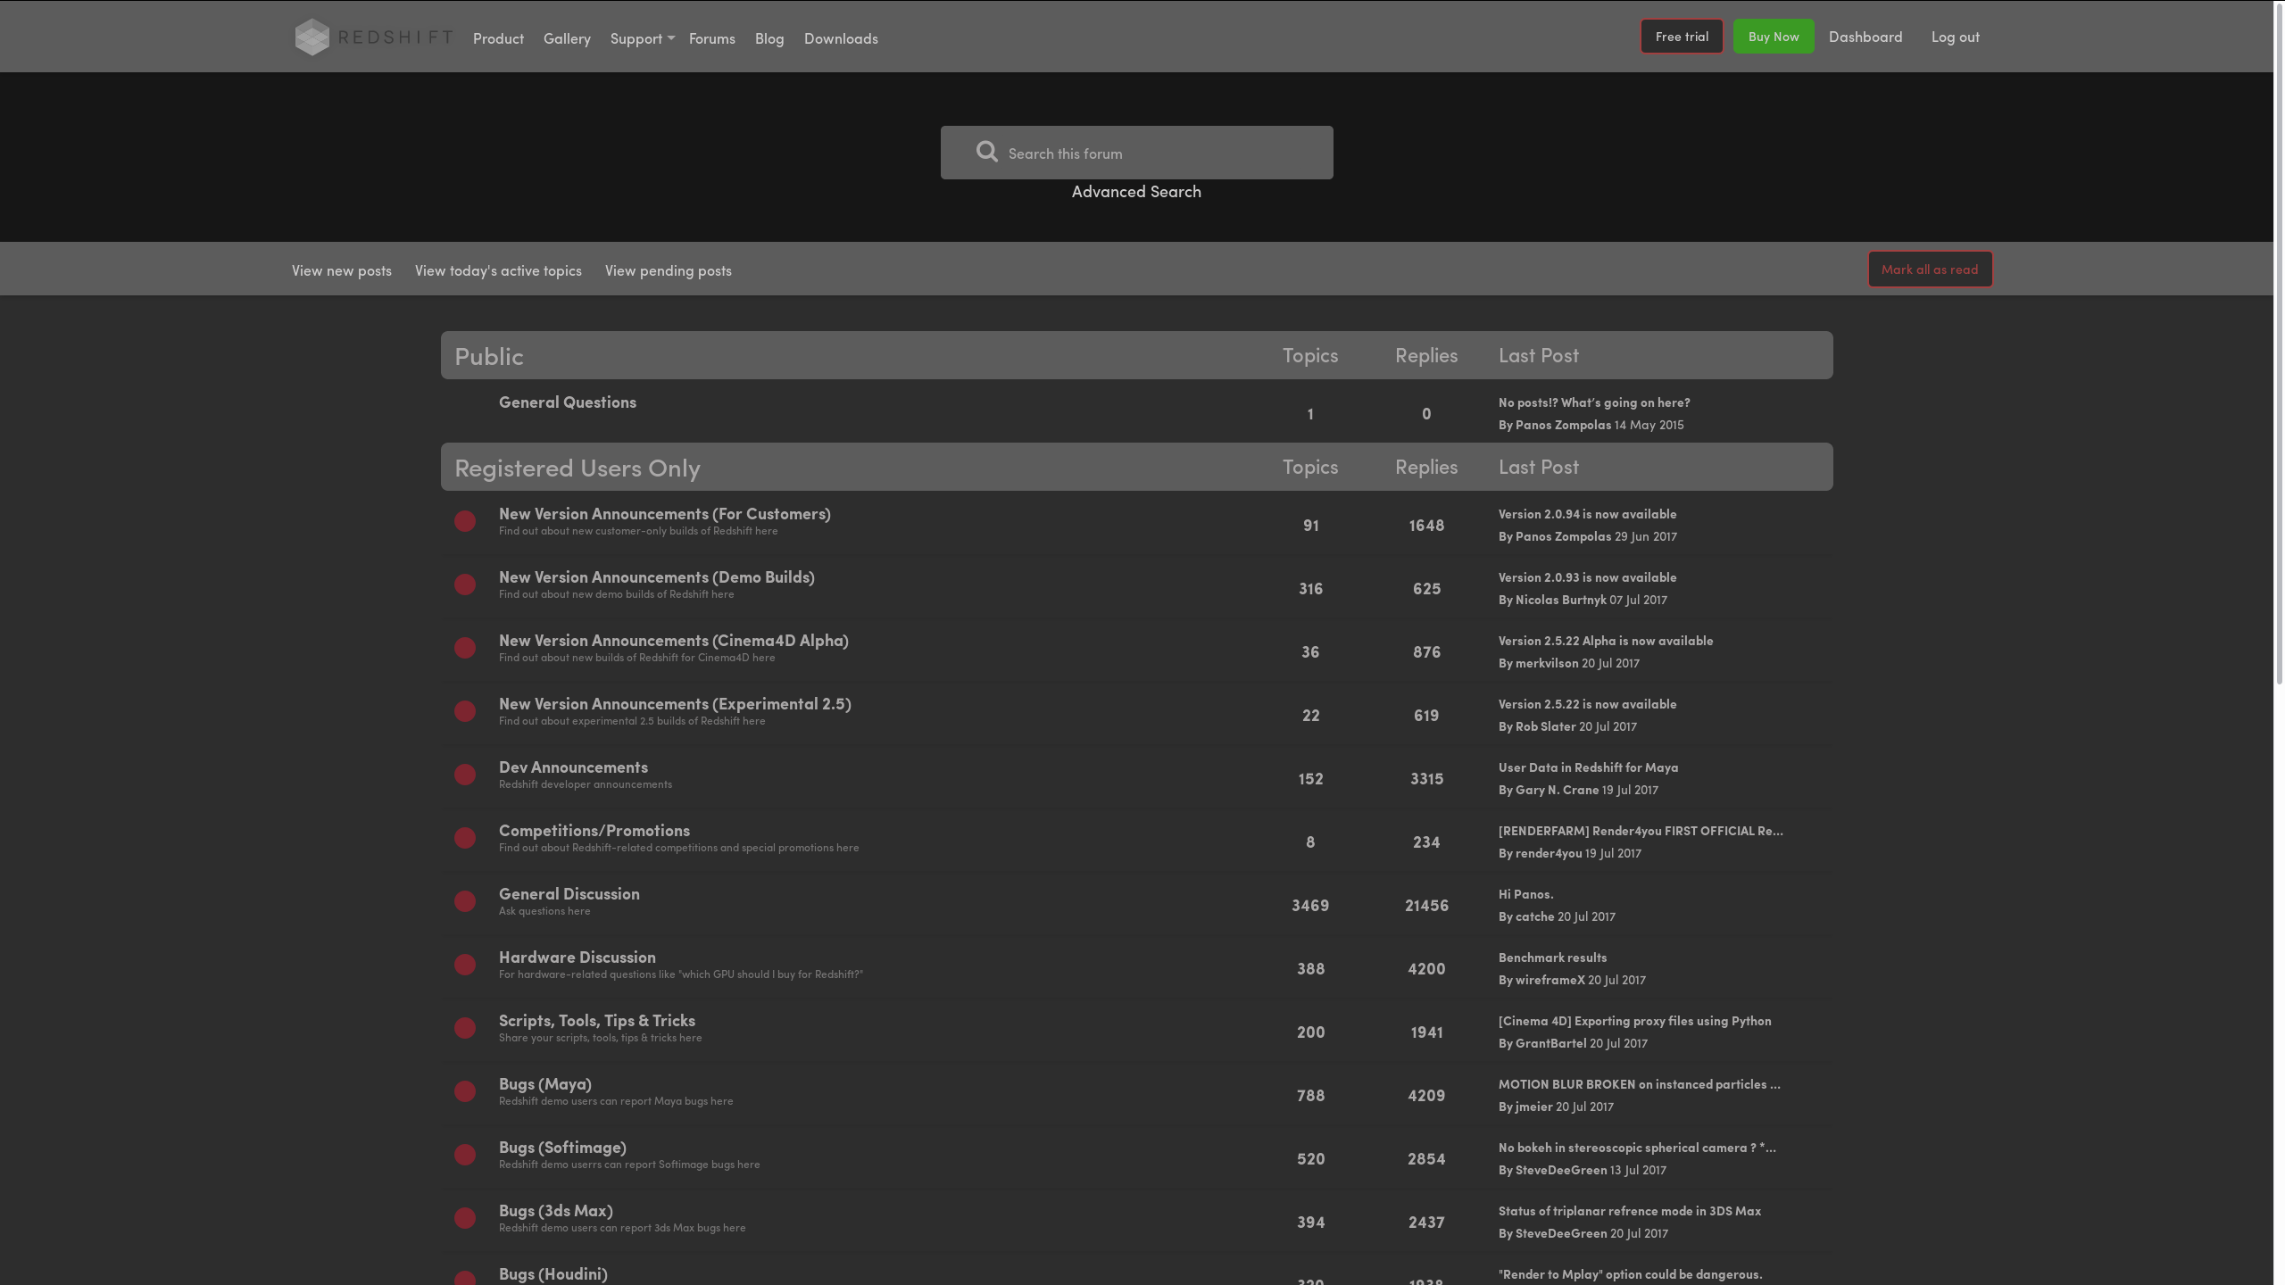Open last post 'No posts!? What's going on here?'
This screenshot has height=1285, width=2285.
click(1594, 402)
